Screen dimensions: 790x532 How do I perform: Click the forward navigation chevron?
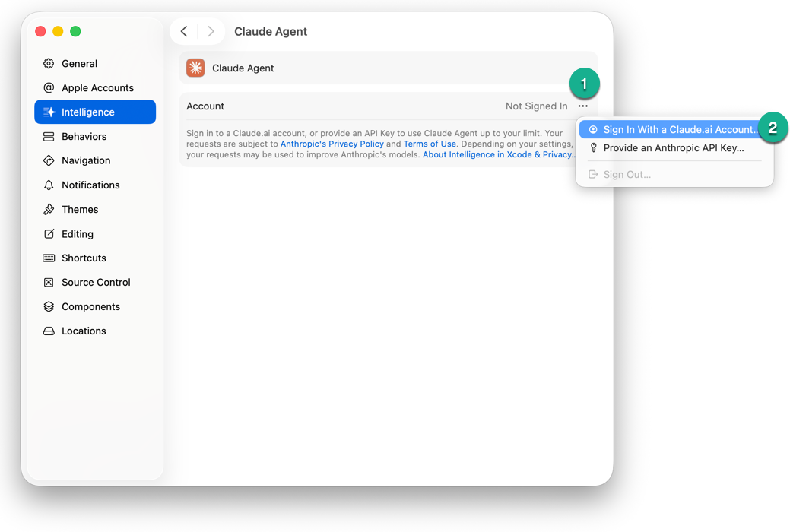211,31
